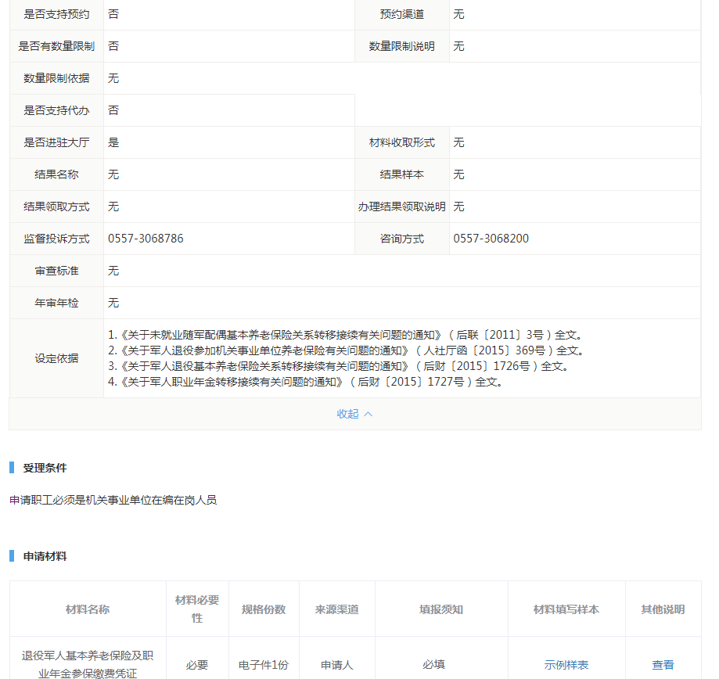Click the 填报须知 column header
The height and width of the screenshot is (679, 719).
click(x=441, y=609)
